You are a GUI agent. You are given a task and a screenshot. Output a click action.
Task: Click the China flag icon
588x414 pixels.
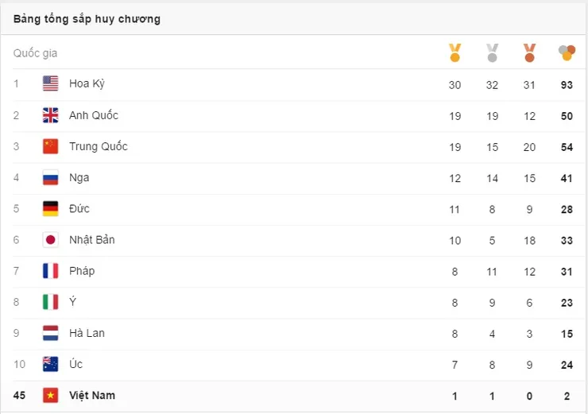tap(51, 146)
